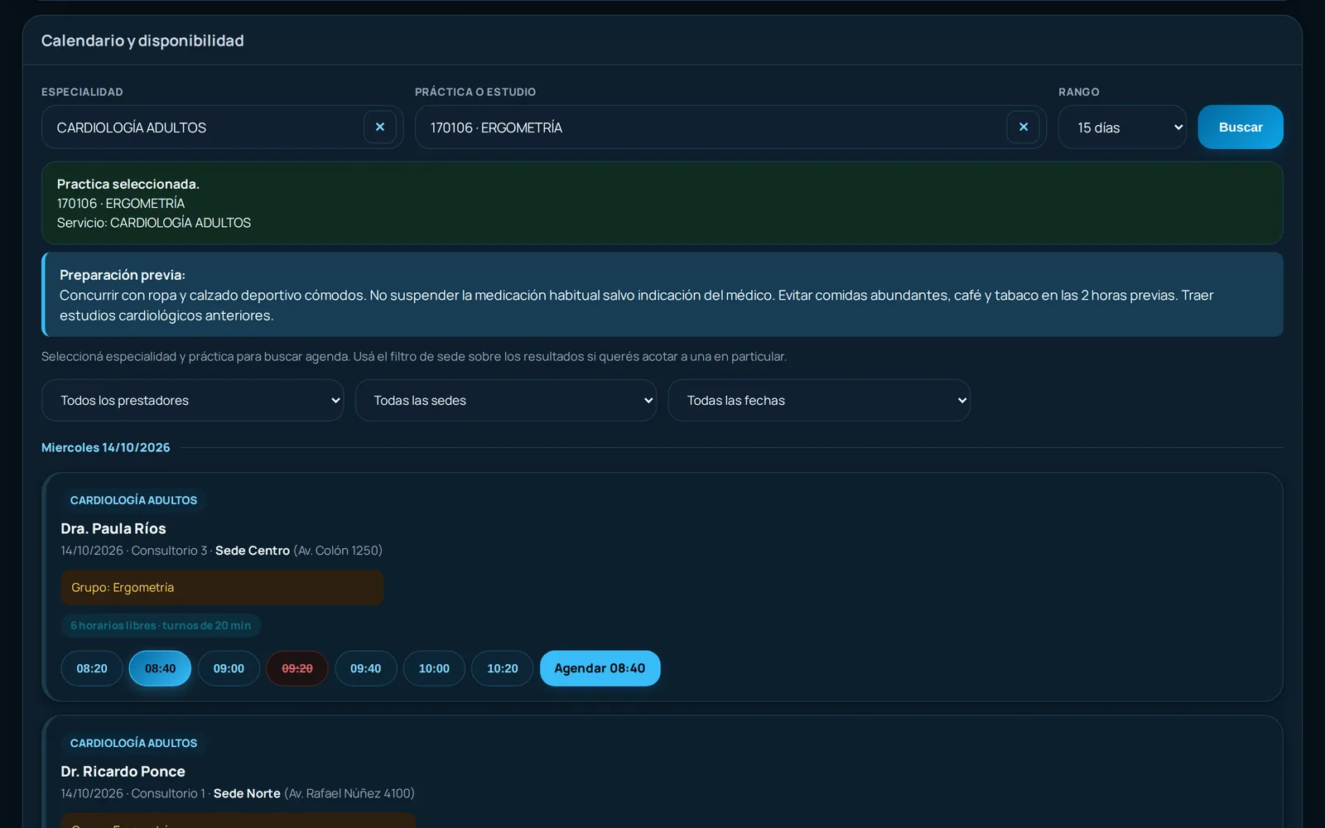Open the Todas las fechas filter
1325x828 pixels.
tap(819, 401)
